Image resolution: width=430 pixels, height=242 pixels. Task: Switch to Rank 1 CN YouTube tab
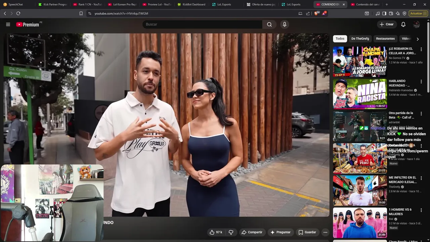tap(87, 4)
